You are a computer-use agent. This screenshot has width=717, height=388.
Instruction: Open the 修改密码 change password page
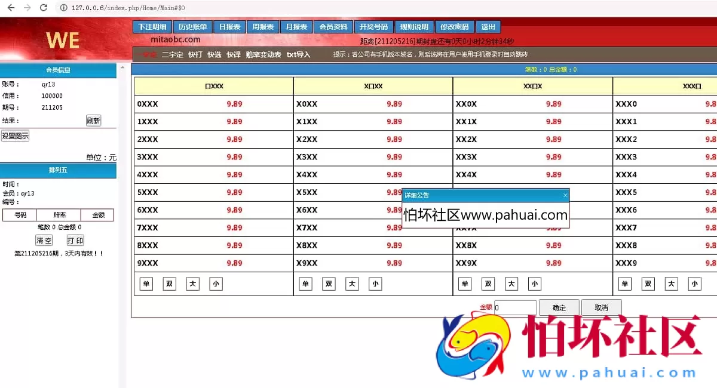point(455,27)
